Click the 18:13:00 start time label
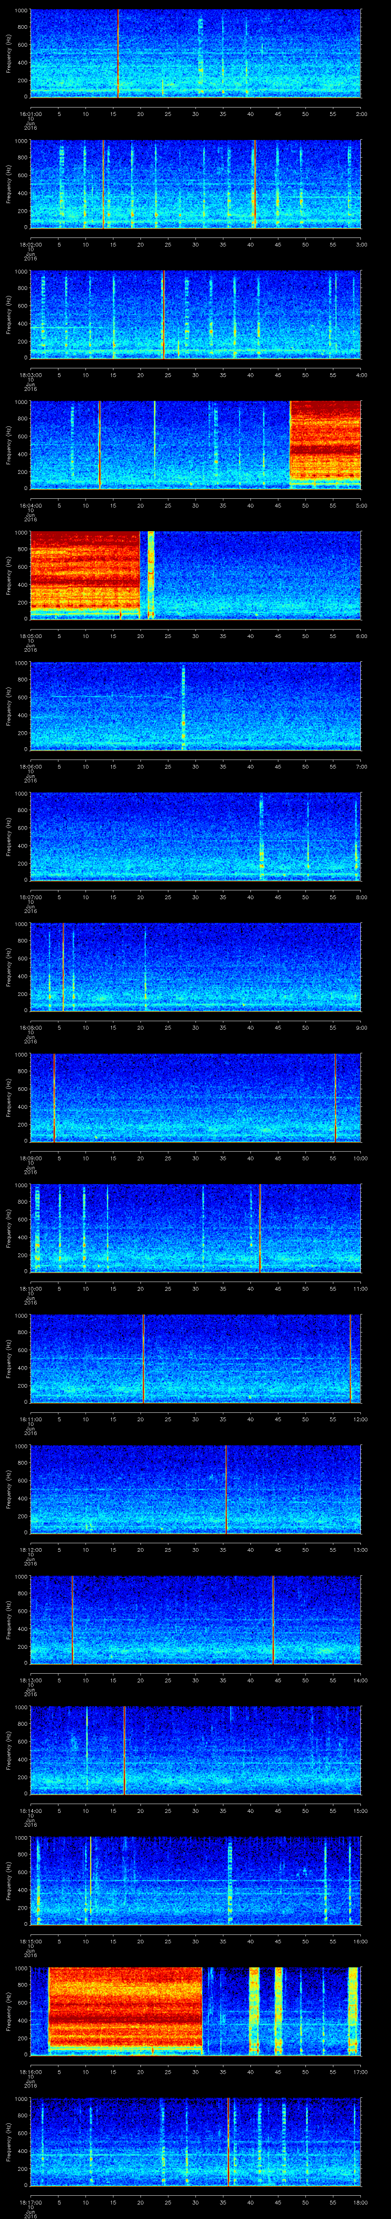This screenshot has height=2219, width=391. pos(30,1680)
